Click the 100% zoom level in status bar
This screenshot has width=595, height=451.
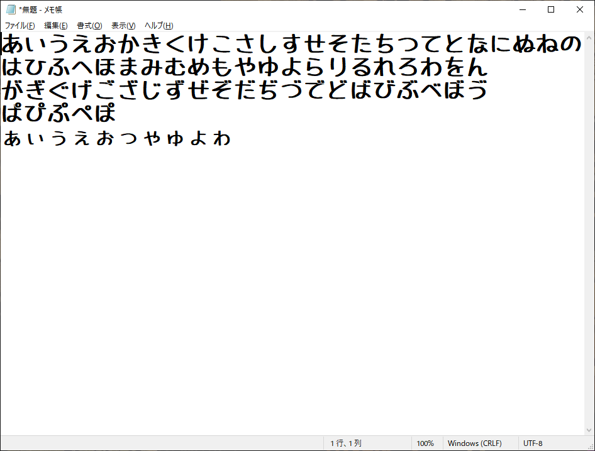(x=425, y=443)
